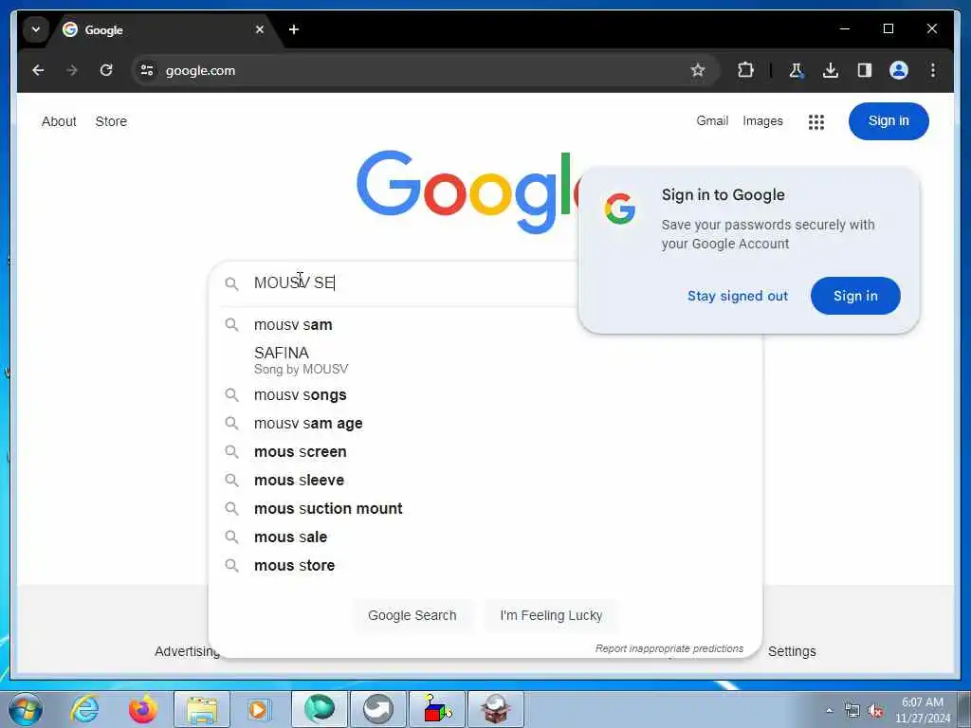Click the Google Search button
This screenshot has width=971, height=728.
click(x=412, y=615)
